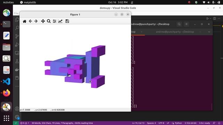
Task: Change indentation via Spaces: 4
Action: 151,123
